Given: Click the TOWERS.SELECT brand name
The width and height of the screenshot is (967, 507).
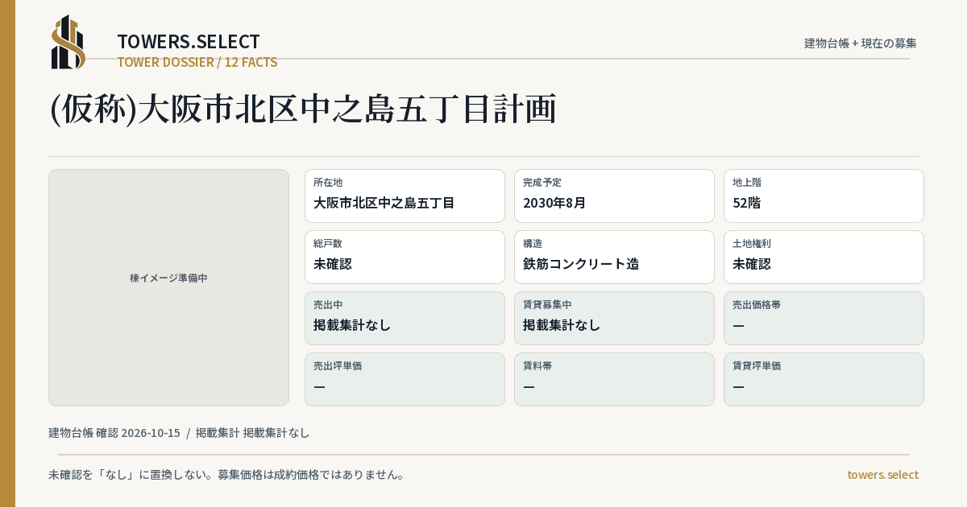Looking at the screenshot, I should point(189,42).
